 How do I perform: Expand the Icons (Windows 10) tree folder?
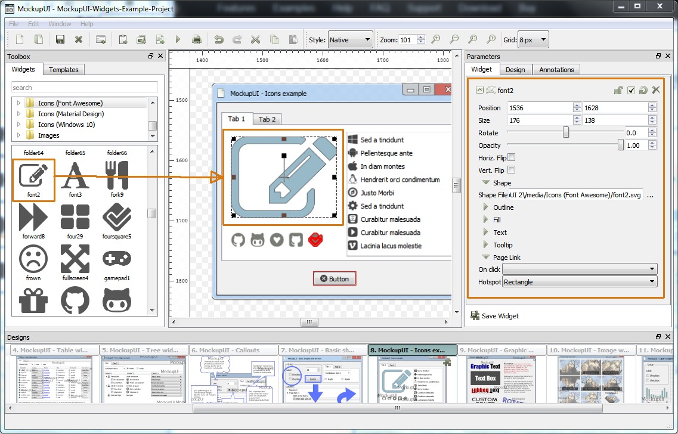click(x=18, y=125)
